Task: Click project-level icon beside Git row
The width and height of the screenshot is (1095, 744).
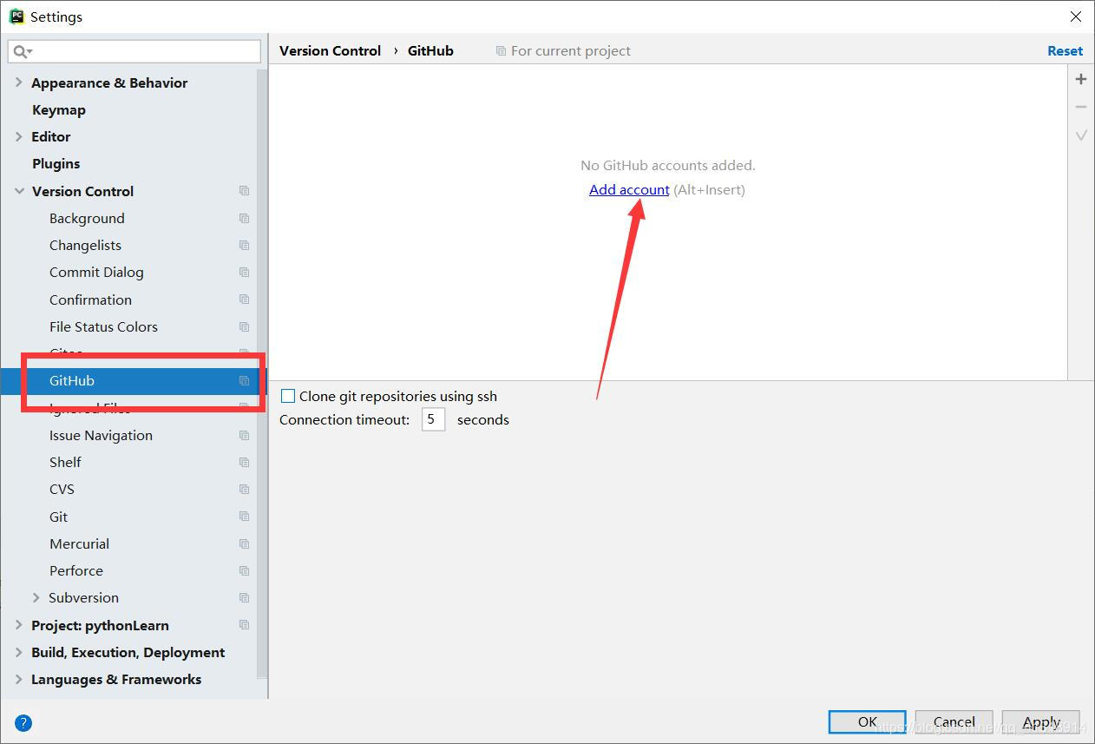Action: 245,517
